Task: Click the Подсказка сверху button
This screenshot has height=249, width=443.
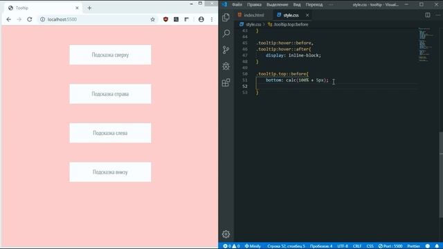Action: point(110,55)
